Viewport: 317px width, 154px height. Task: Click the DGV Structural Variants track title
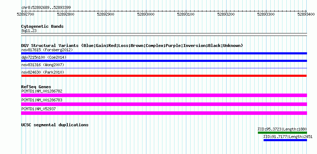pos(132,46)
